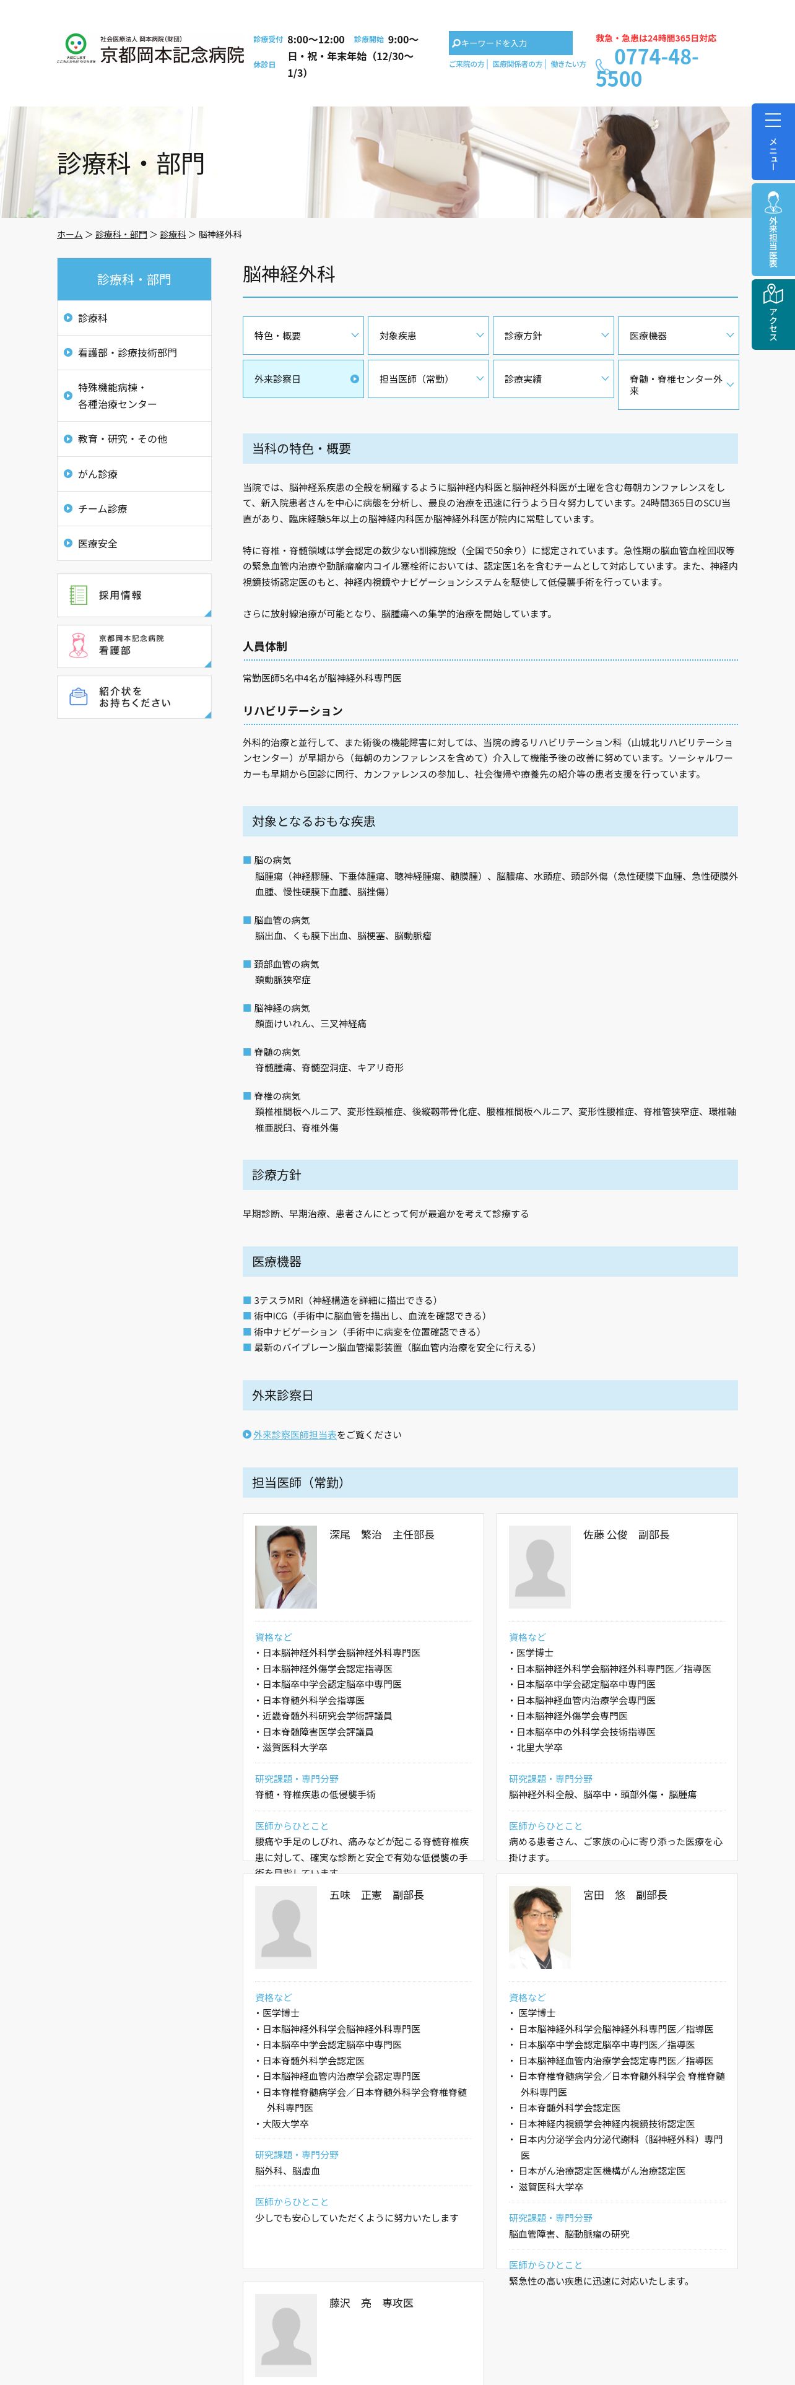795x2385 pixels.
Task: Click the リハビリテーション subheading
Action: (292, 710)
